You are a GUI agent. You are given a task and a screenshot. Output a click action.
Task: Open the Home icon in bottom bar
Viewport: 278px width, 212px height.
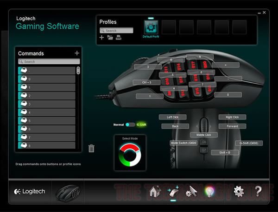click(x=155, y=192)
